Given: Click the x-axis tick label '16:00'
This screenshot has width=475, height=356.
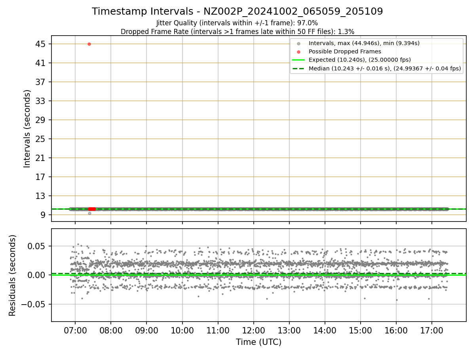Looking at the screenshot, I should click(396, 330).
